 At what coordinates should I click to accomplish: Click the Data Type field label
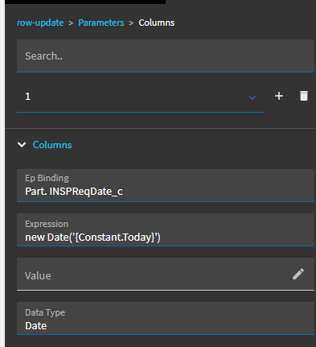[45, 312]
